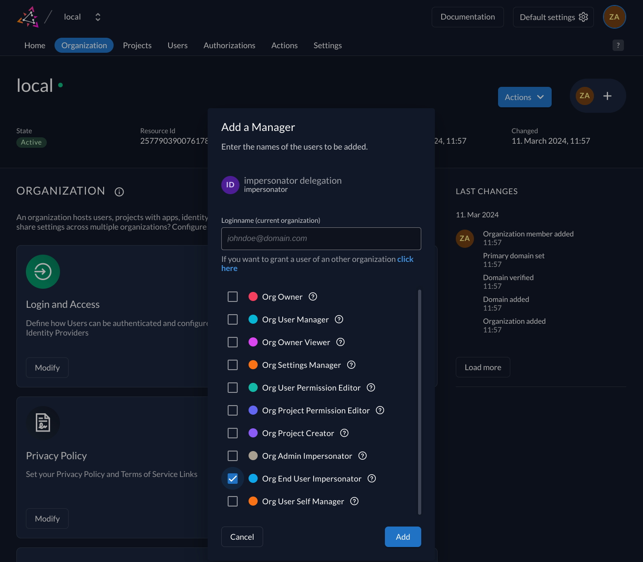Switch to the Authorizations tab
Screen dimensions: 643x562
point(229,45)
